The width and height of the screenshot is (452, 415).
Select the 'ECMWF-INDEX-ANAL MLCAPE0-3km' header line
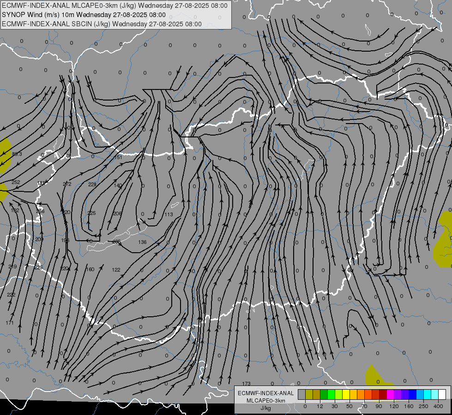coord(115,6)
